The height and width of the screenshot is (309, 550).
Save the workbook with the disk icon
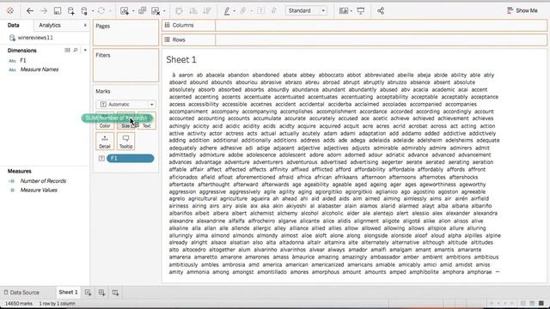[58, 11]
